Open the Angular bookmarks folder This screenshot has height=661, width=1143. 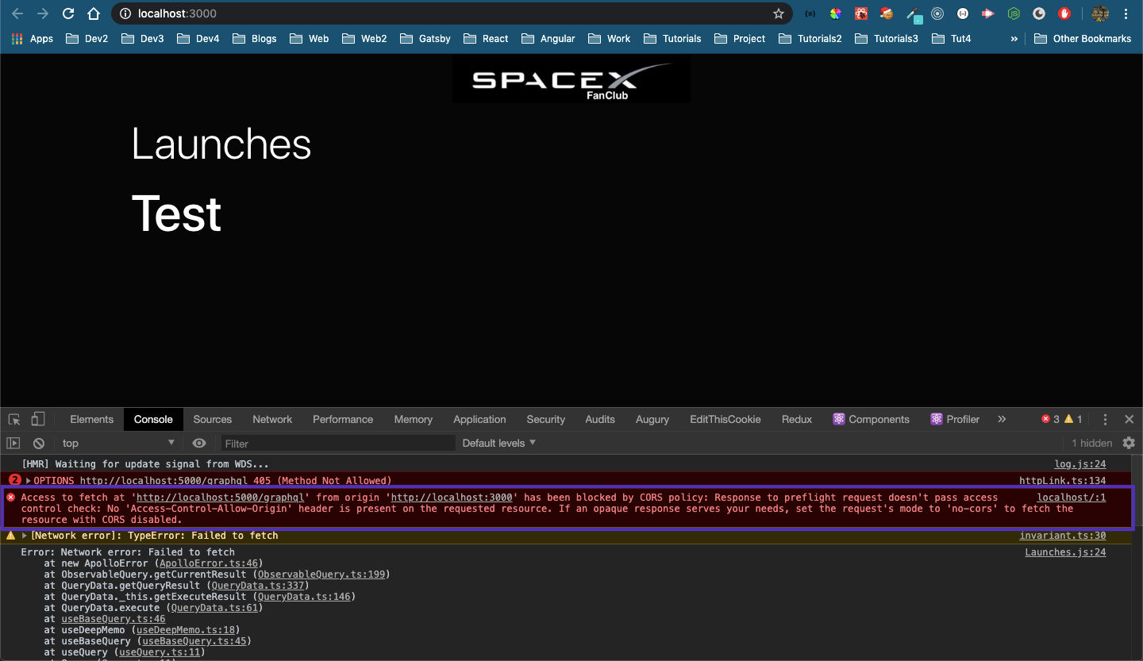coord(548,38)
